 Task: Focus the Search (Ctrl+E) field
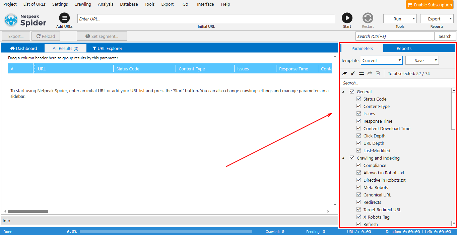pyautogui.click(x=395, y=36)
